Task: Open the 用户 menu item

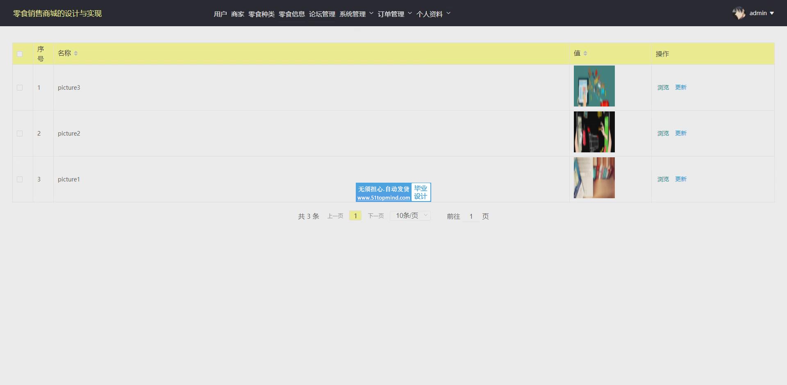Action: coord(220,14)
